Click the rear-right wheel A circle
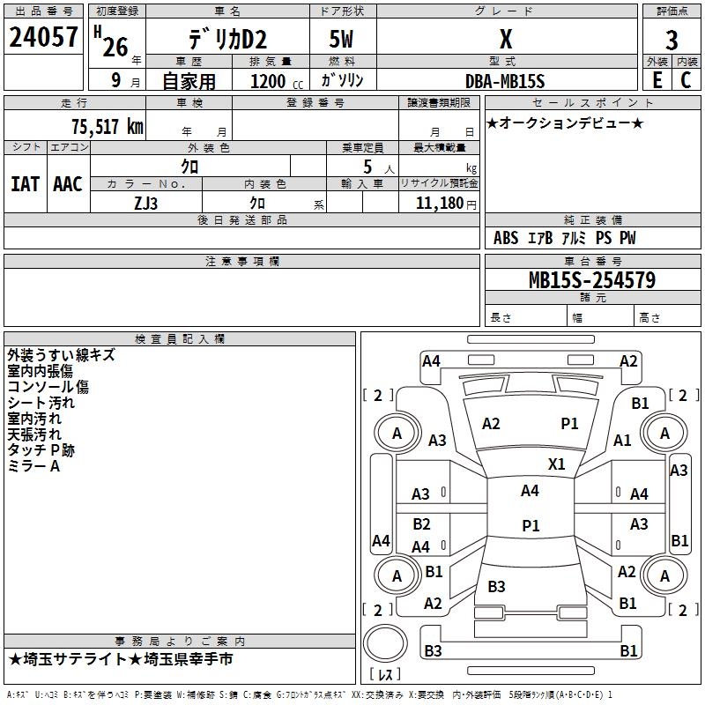 coord(664,575)
